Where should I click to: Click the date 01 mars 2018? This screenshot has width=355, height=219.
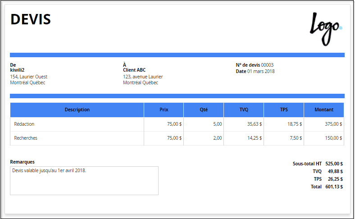261,71
